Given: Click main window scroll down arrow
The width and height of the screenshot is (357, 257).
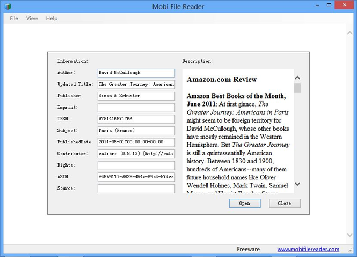Looking at the screenshot, I should (x=349, y=235).
